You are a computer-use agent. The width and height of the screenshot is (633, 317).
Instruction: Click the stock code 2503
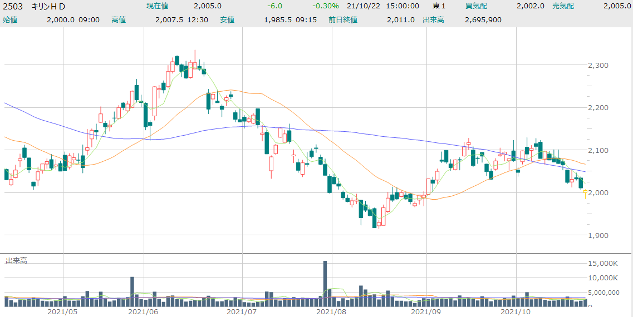pos(13,6)
